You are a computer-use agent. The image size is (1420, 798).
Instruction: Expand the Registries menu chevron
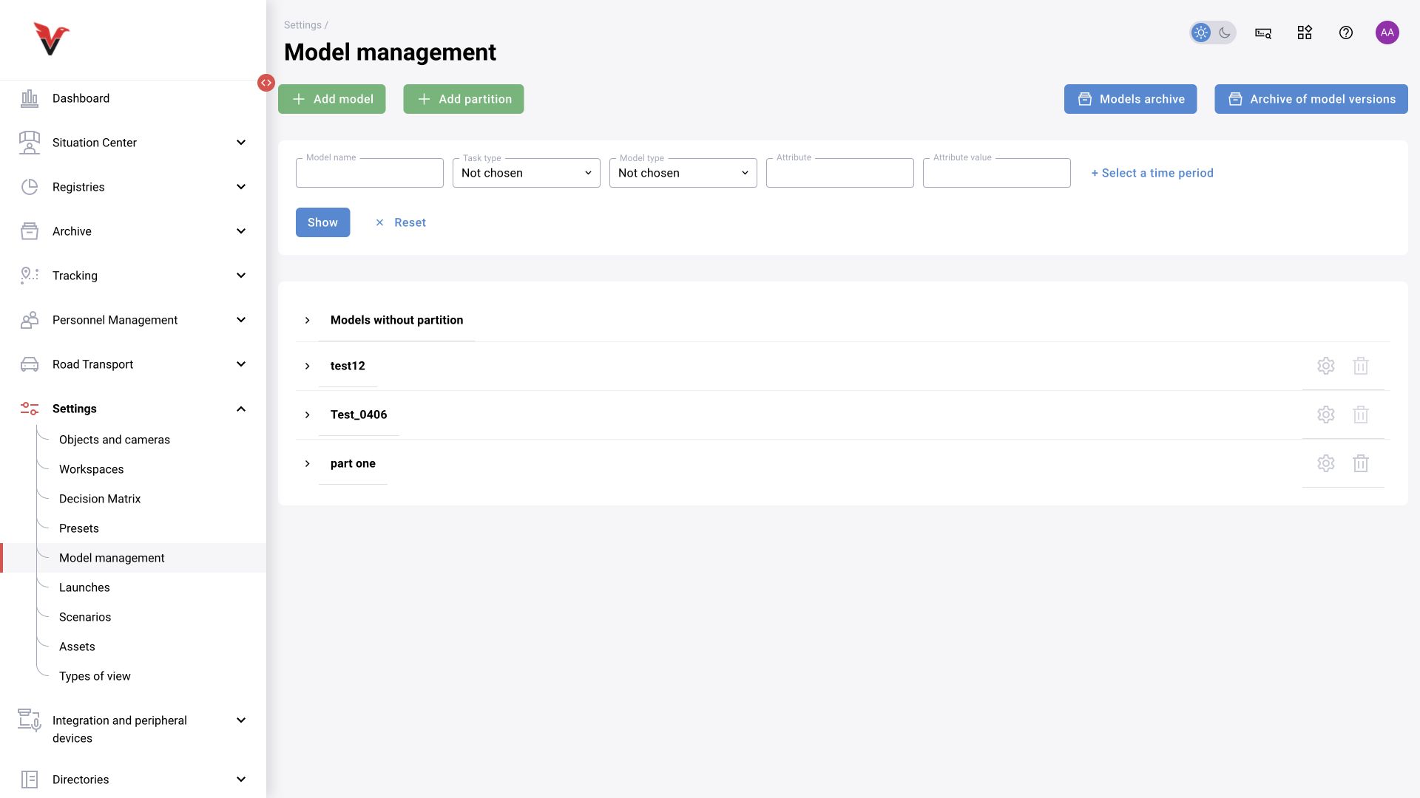click(x=241, y=187)
